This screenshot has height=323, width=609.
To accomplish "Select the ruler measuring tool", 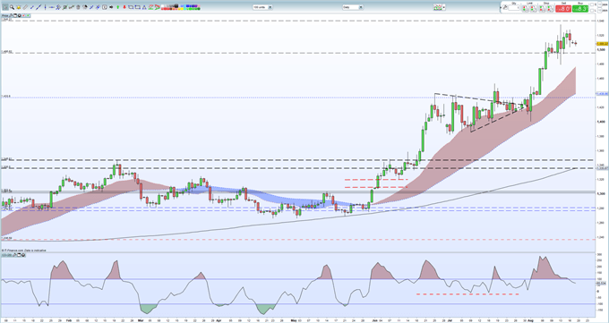I will click(x=25, y=7).
